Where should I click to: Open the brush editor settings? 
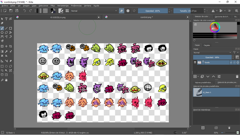tap(61, 11)
